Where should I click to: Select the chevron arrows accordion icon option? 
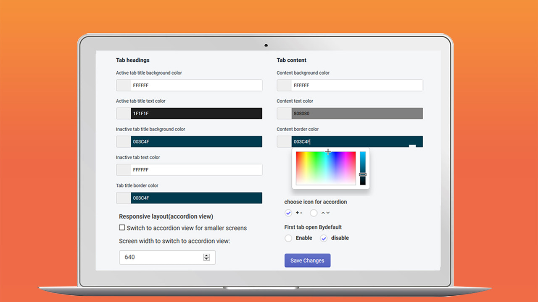tap(314, 213)
